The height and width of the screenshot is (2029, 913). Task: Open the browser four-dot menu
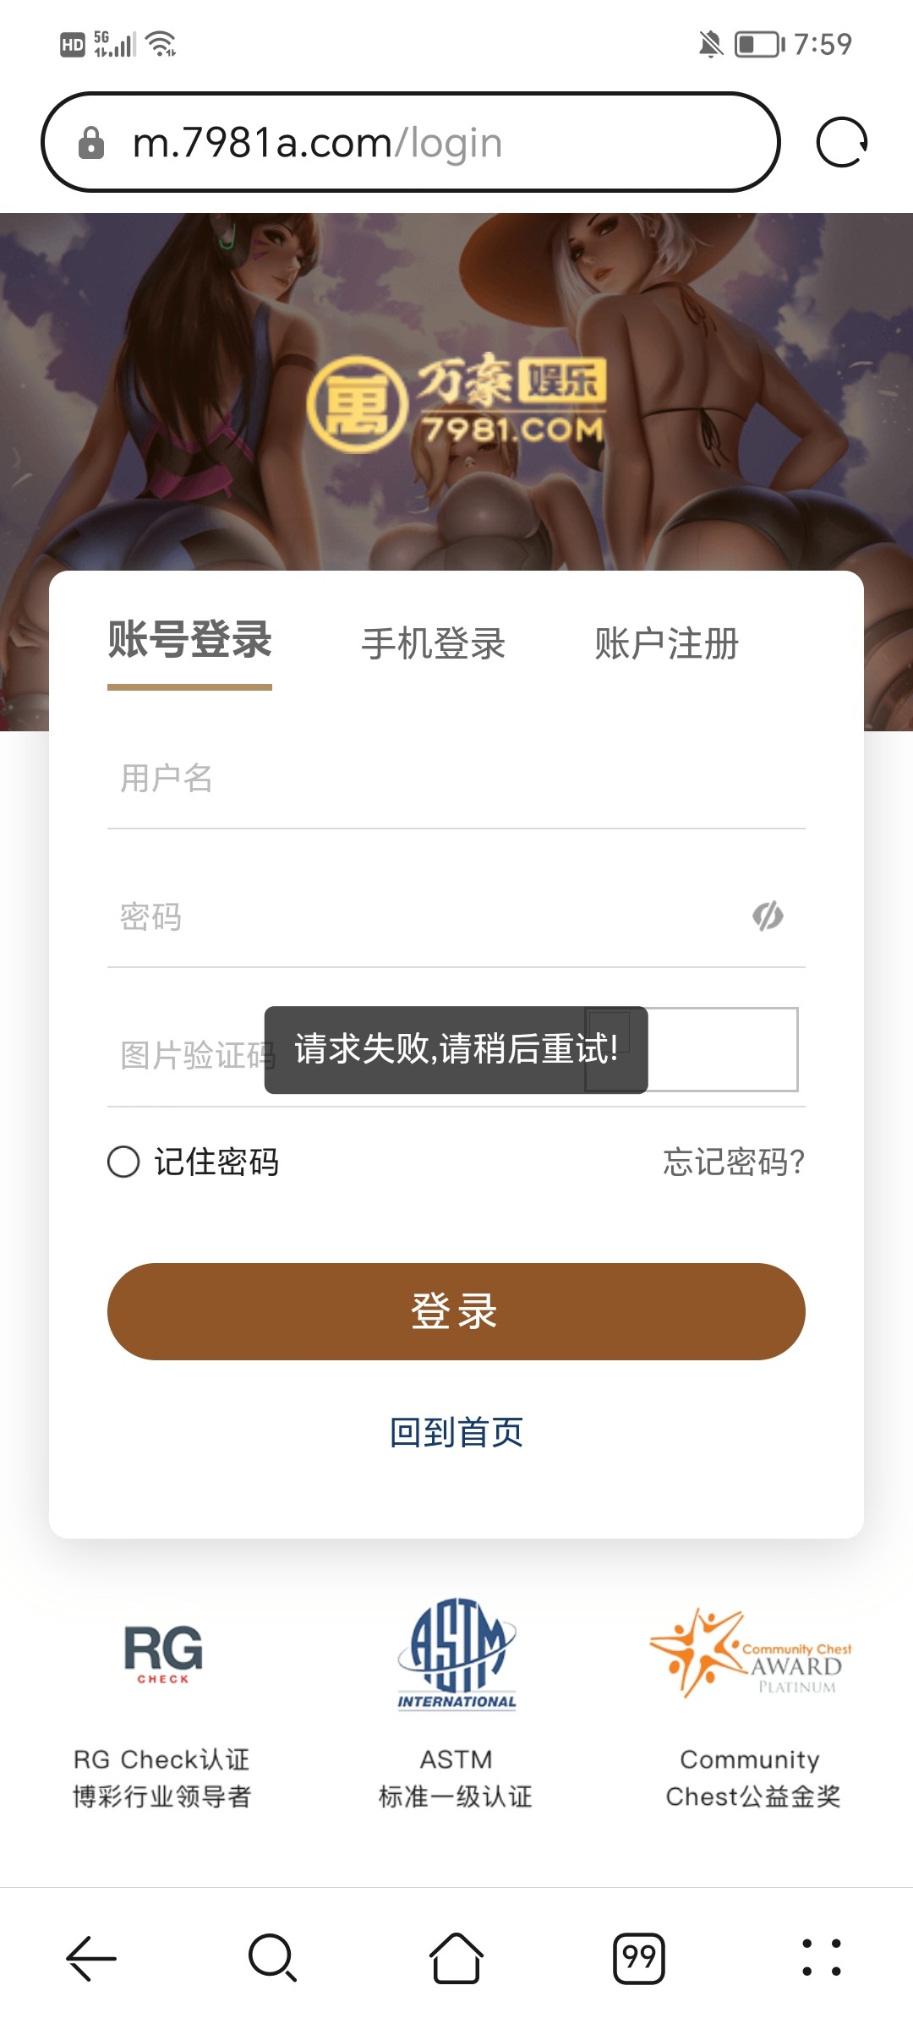821,1957
